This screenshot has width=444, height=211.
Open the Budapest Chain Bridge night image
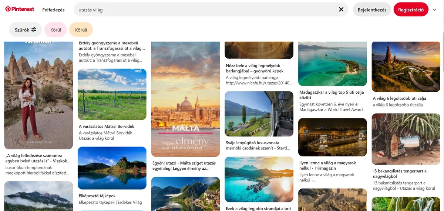(x=333, y=137)
